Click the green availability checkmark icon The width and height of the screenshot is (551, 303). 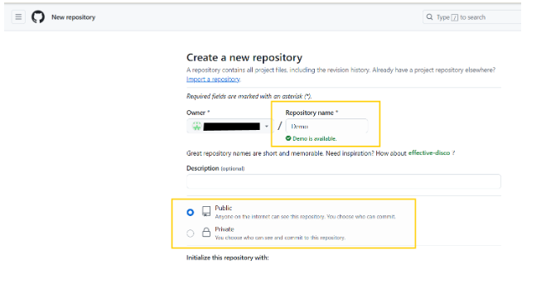click(288, 138)
